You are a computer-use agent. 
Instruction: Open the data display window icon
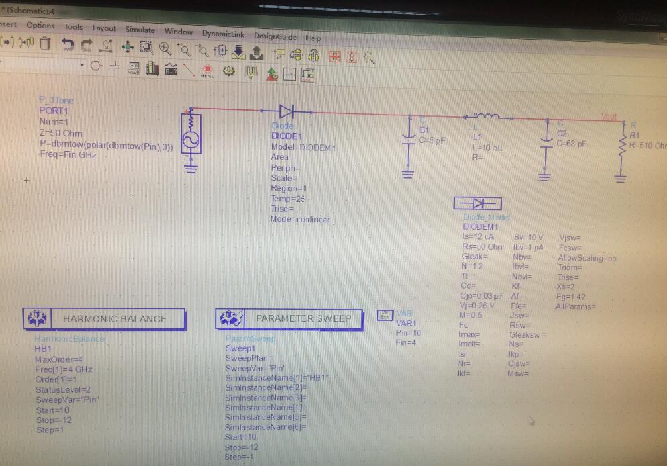290,75
